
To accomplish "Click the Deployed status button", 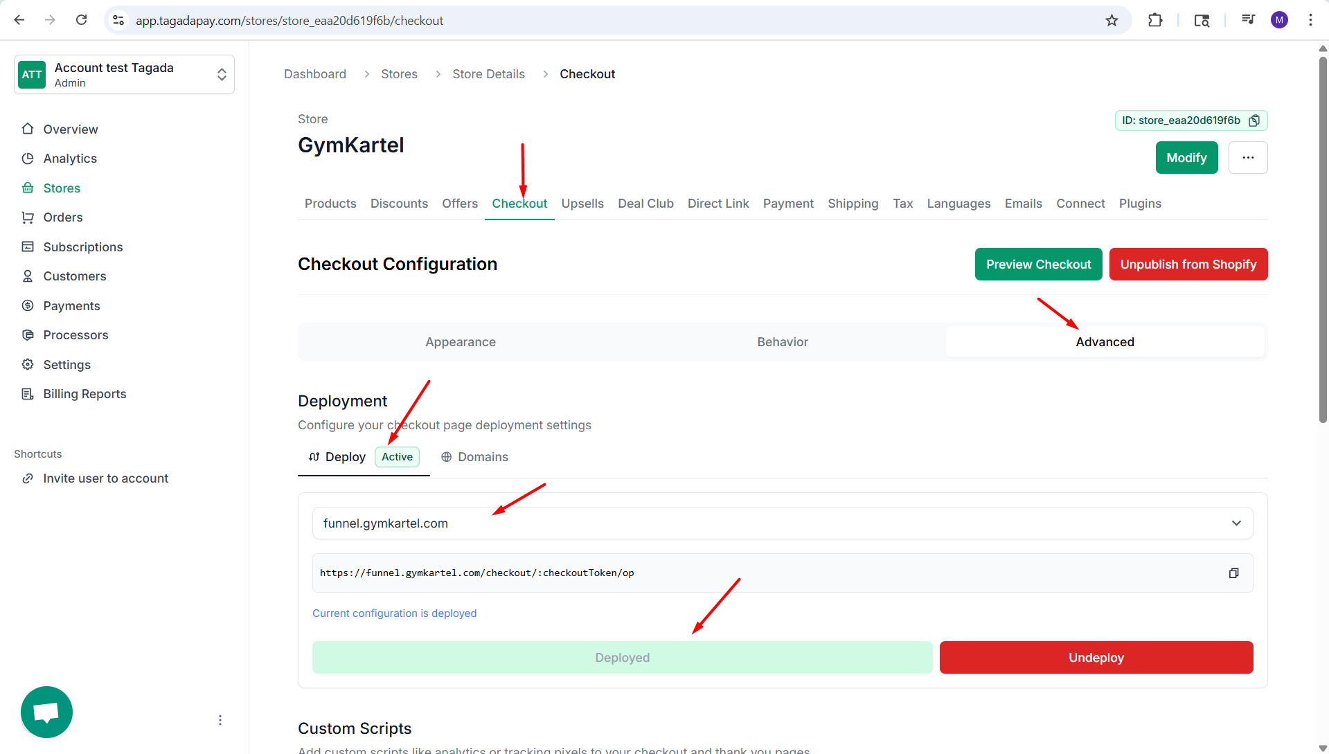I will point(622,658).
